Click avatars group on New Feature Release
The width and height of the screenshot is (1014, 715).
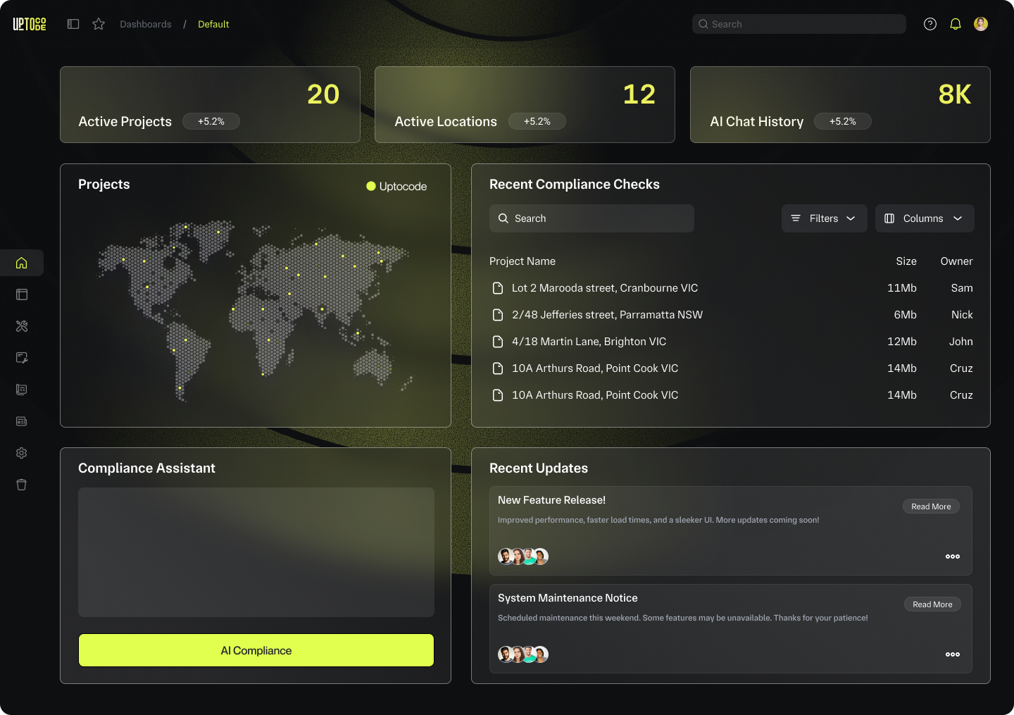(523, 557)
